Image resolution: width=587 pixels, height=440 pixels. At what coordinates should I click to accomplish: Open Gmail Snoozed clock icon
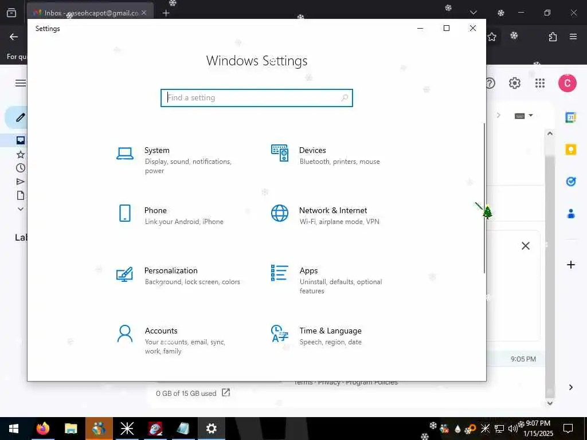coord(21,168)
